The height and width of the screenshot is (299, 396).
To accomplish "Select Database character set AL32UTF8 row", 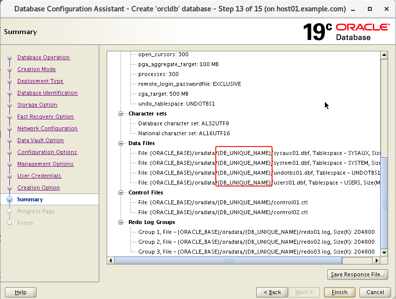I will [x=183, y=124].
